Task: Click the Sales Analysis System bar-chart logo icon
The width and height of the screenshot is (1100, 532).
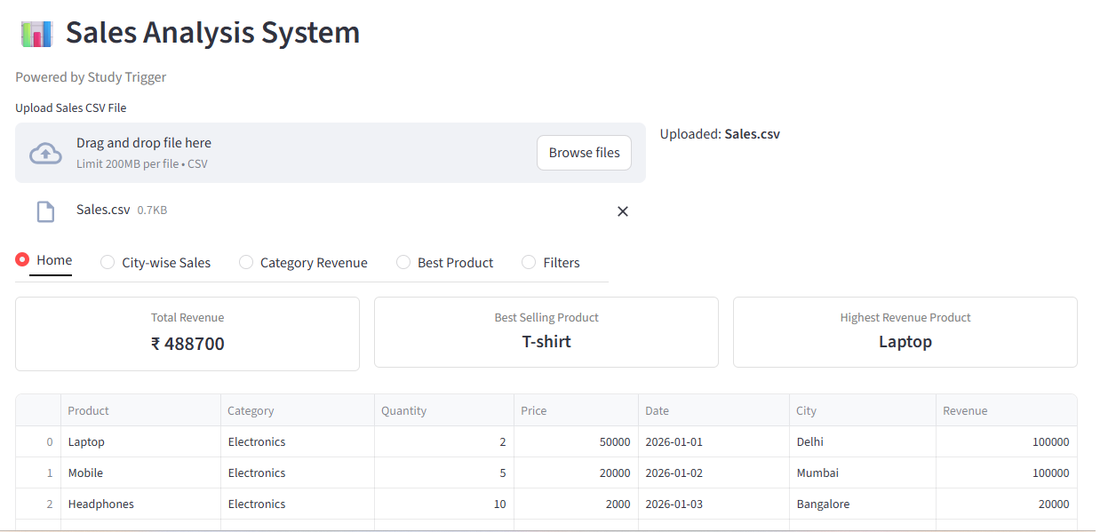Action: 35,33
